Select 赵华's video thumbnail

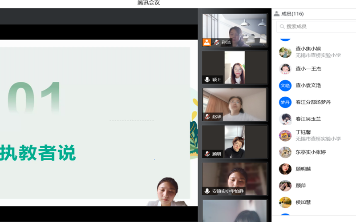point(235,104)
